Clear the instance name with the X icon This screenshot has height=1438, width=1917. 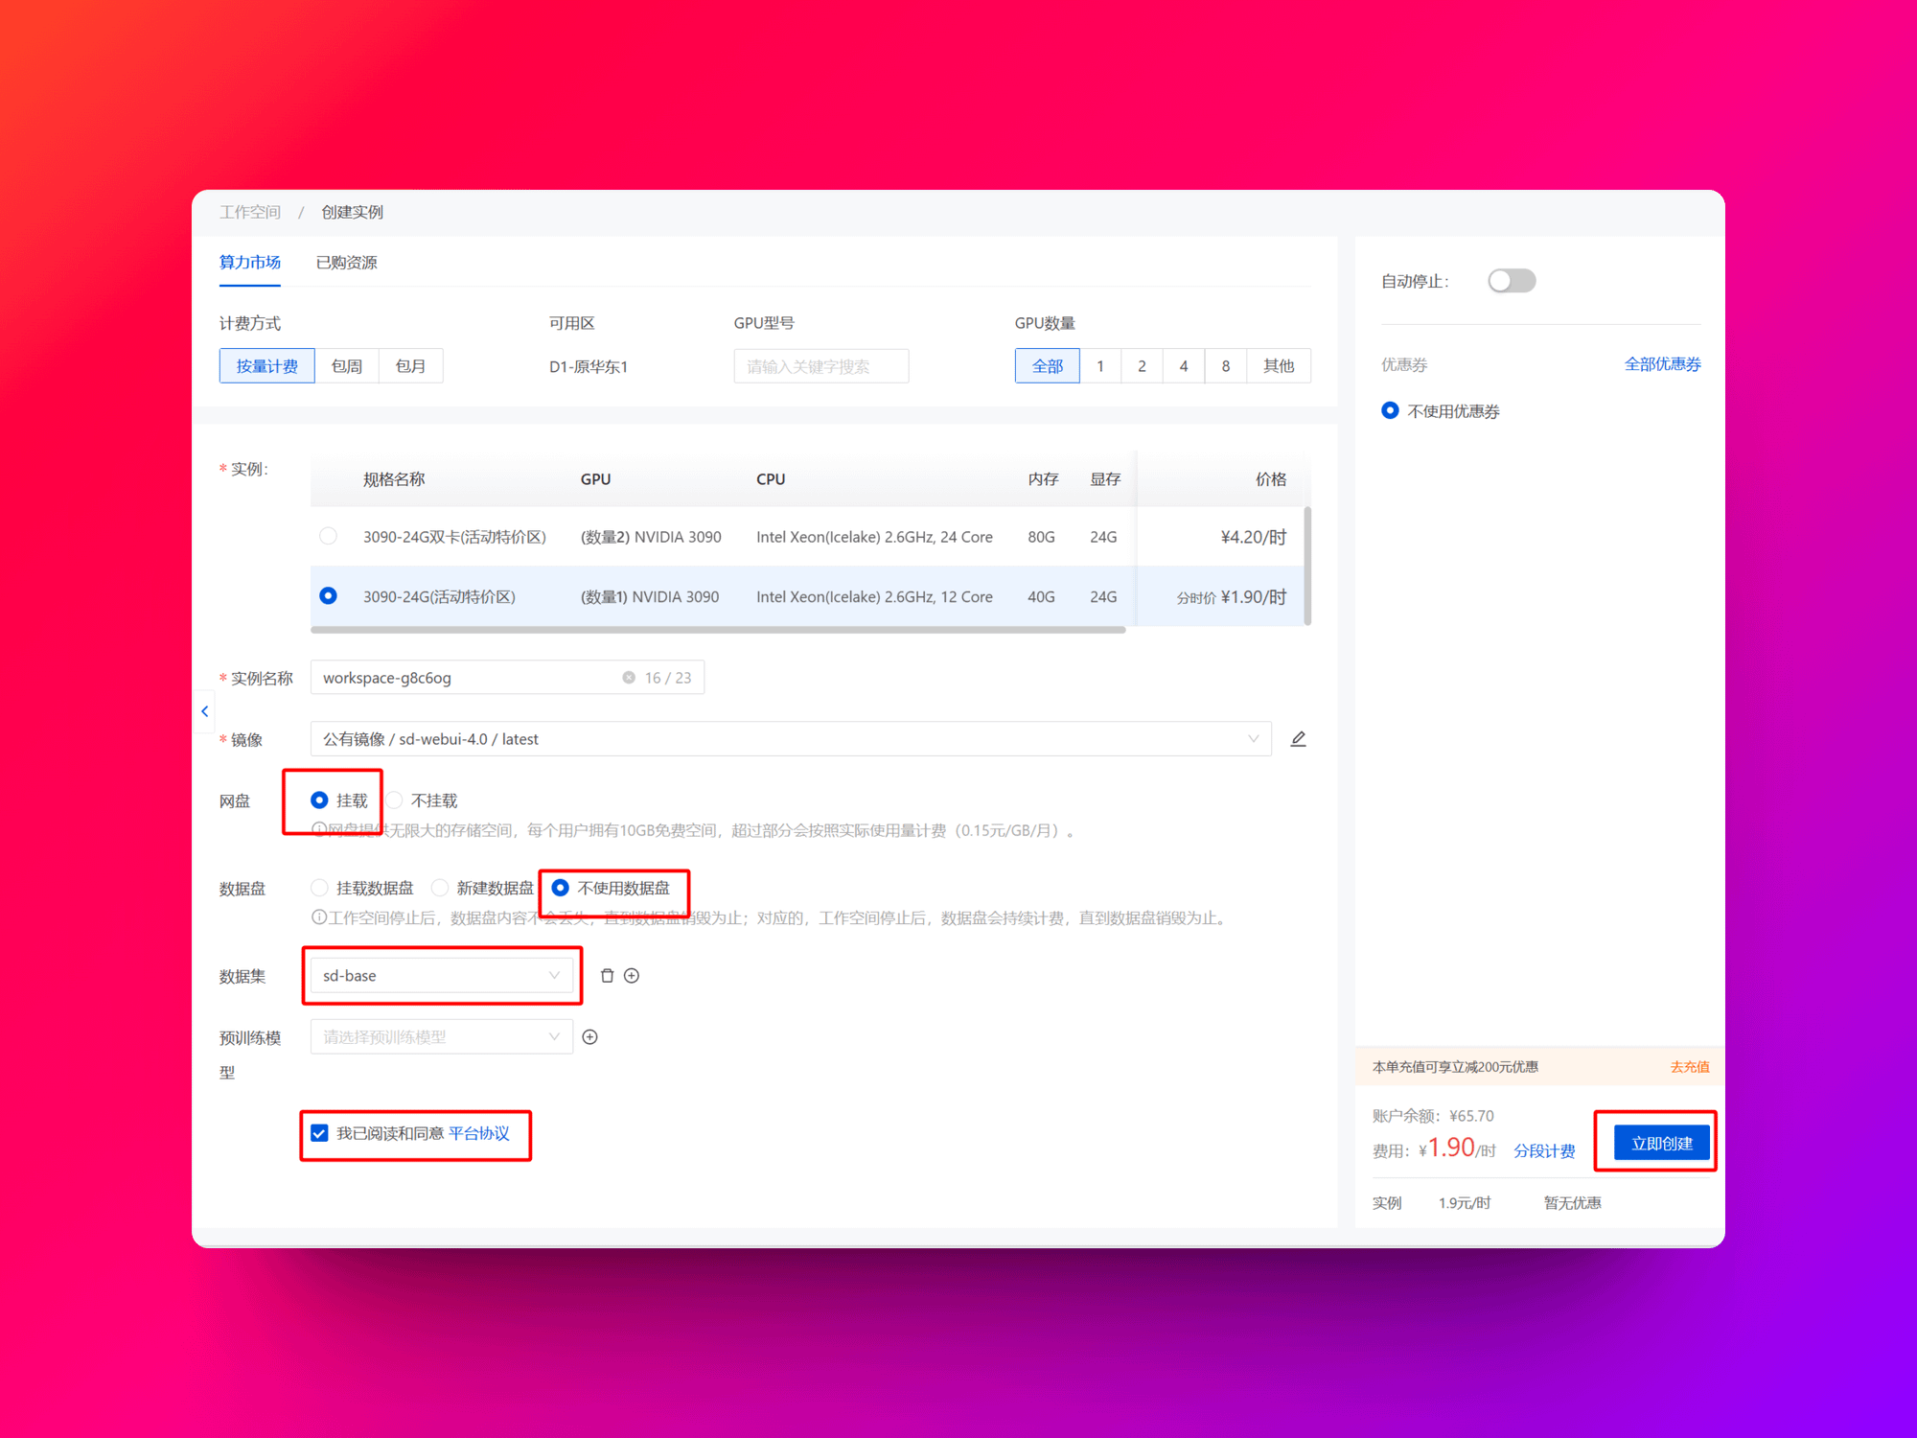(629, 678)
